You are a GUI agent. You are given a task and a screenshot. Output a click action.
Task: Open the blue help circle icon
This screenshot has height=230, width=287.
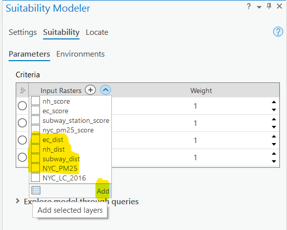click(278, 32)
